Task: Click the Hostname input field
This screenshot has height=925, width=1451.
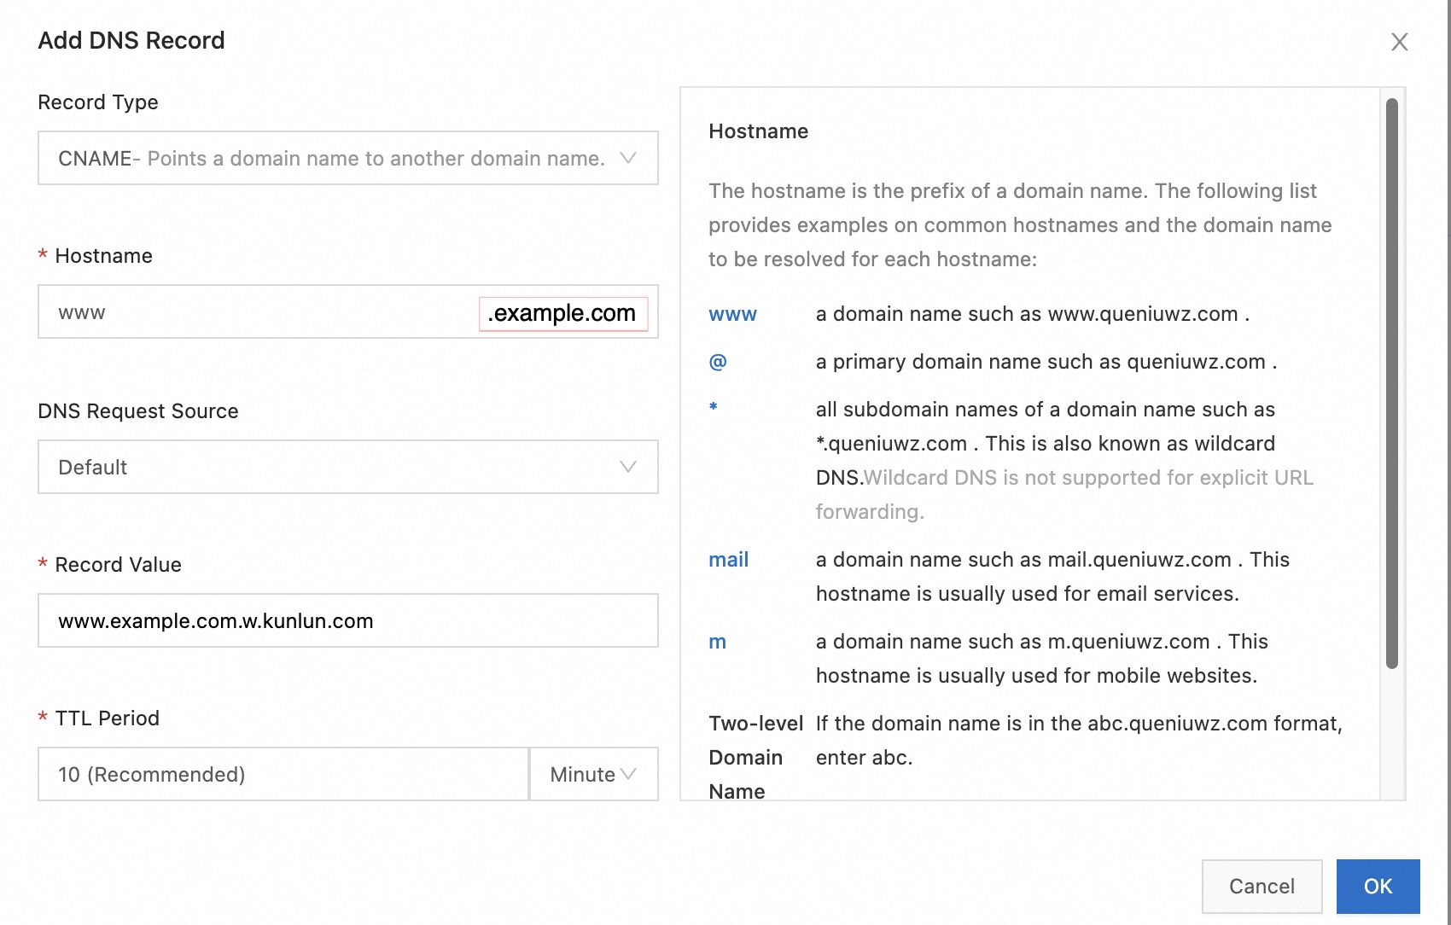Action: [x=256, y=312]
